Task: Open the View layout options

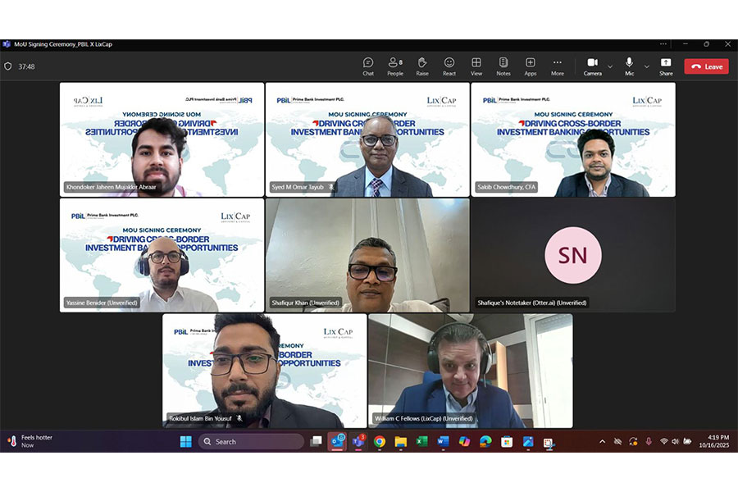Action: [476, 66]
